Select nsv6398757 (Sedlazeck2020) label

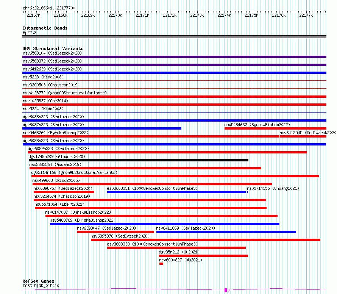coord(63,188)
